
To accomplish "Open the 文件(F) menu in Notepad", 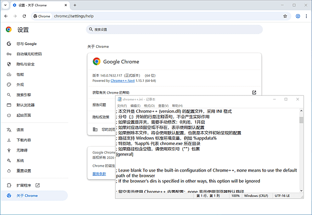I will (122, 106).
